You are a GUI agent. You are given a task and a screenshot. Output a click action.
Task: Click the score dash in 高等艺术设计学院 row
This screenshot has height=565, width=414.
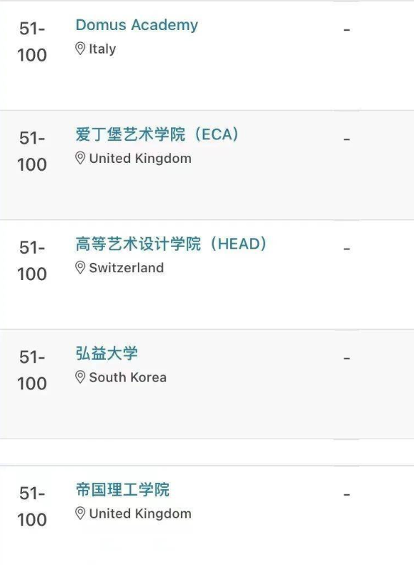point(347,249)
